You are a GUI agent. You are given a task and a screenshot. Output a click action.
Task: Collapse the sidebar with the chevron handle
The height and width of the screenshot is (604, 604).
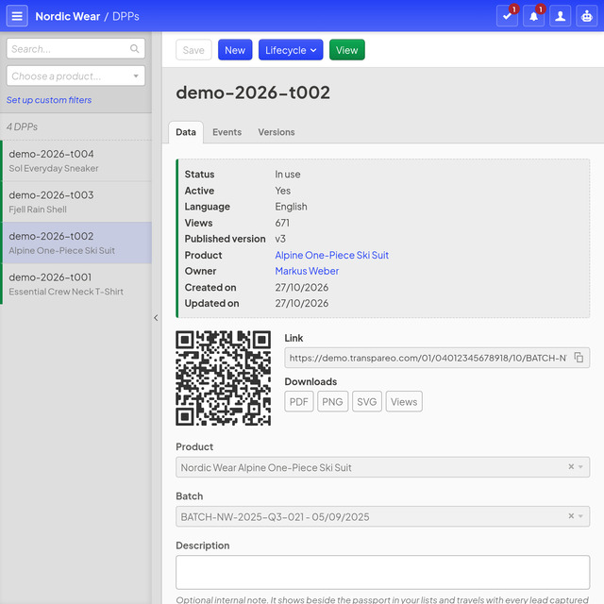[156, 318]
